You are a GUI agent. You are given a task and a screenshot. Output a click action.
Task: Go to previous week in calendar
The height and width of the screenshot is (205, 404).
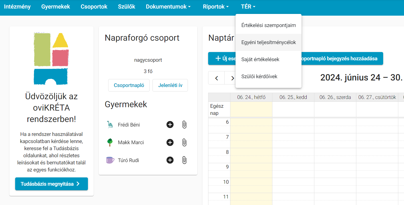pos(216,78)
